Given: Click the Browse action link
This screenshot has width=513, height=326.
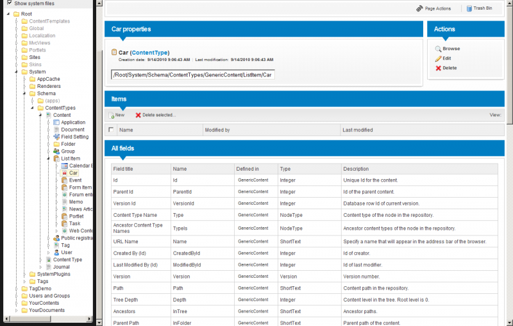Looking at the screenshot, I should [451, 48].
